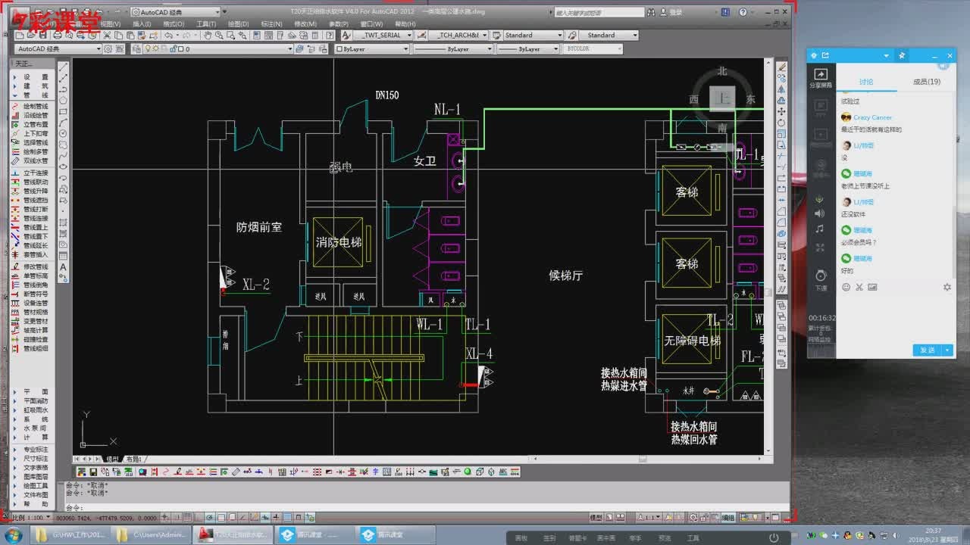970x545 pixels.
Task: Open the 绘图(D) menu
Action: click(239, 24)
